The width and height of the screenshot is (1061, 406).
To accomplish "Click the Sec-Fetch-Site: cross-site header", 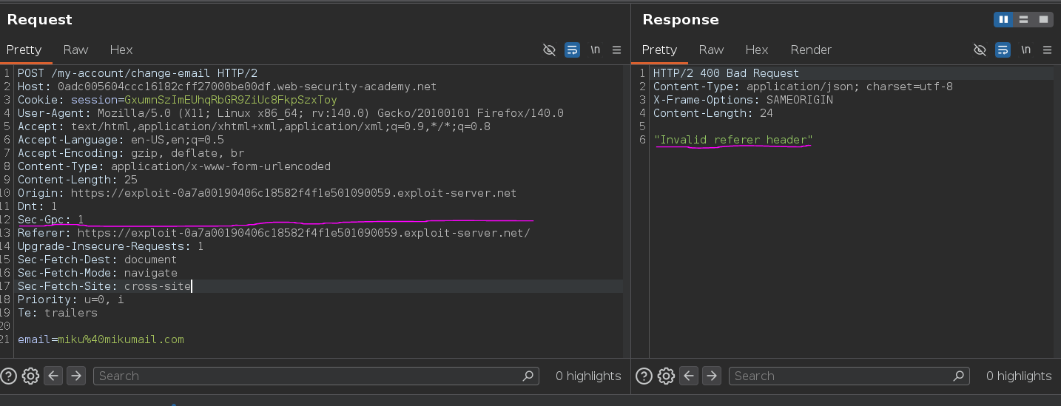I will pos(104,286).
